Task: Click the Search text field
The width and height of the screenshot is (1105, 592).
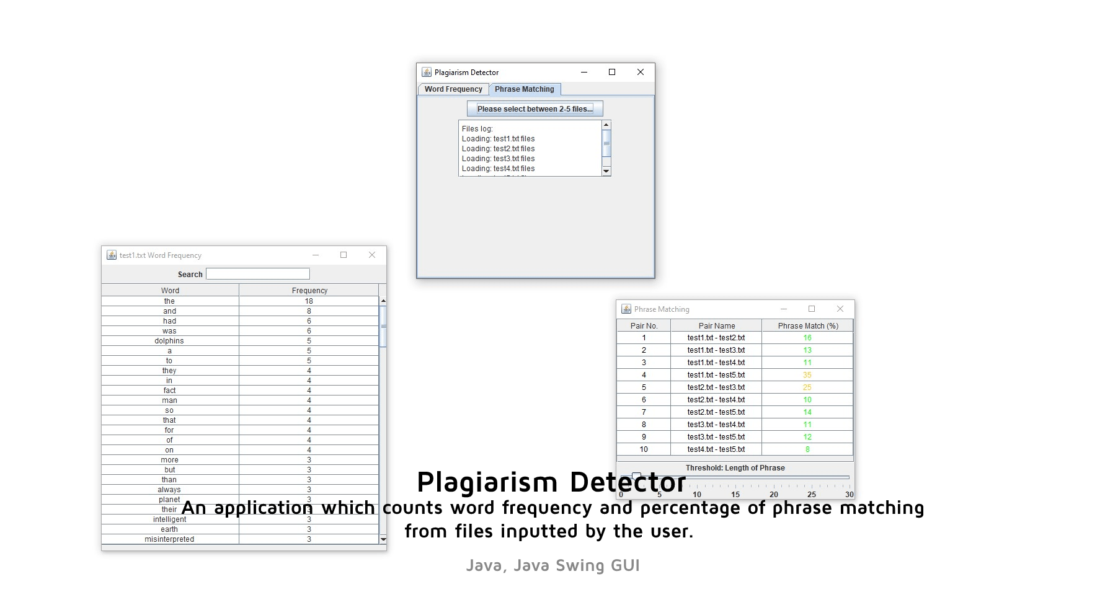Action: (x=258, y=274)
